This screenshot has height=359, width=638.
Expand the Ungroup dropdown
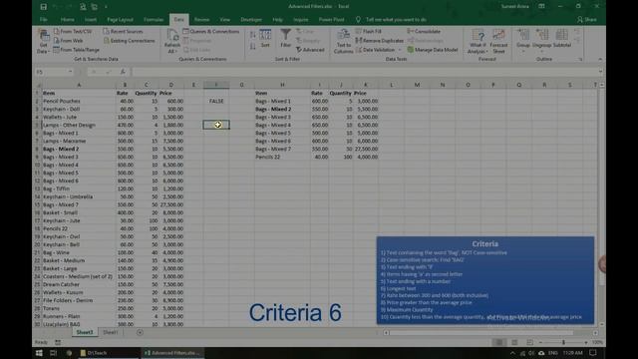[542, 51]
